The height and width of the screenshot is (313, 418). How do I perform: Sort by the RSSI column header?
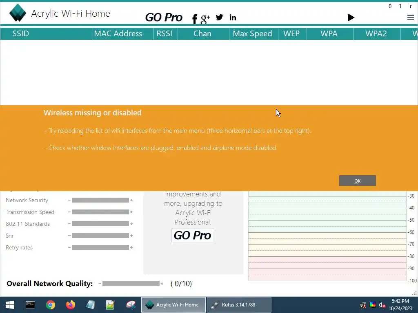165,33
